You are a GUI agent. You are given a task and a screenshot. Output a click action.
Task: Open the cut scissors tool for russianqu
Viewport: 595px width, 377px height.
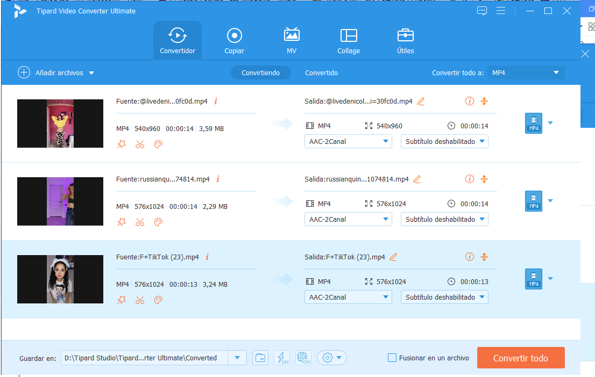point(140,222)
